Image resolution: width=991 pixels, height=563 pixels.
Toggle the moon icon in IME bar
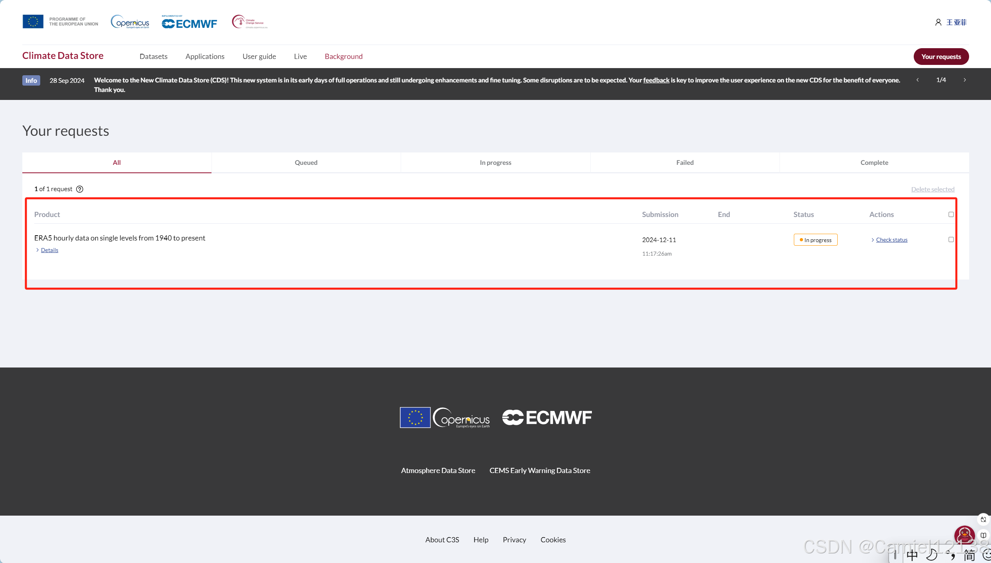click(931, 555)
